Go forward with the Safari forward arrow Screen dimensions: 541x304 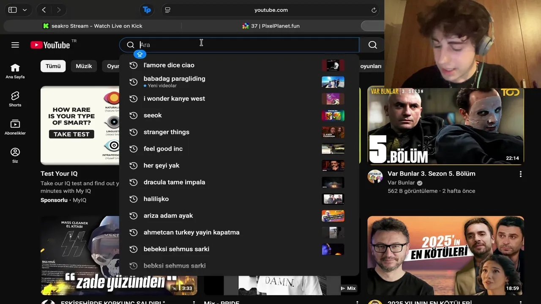point(59,10)
